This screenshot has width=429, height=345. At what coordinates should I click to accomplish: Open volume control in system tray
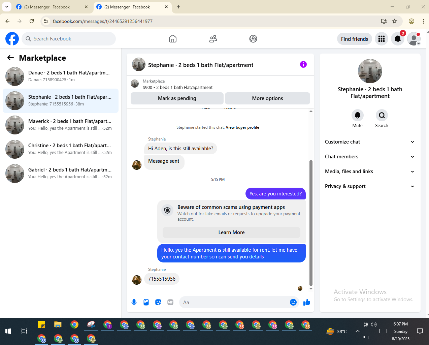coord(374,324)
